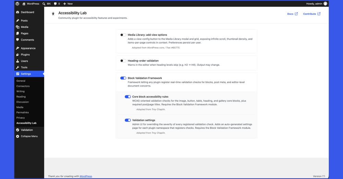Click the Settings sliders icon

pyautogui.click(x=17, y=74)
